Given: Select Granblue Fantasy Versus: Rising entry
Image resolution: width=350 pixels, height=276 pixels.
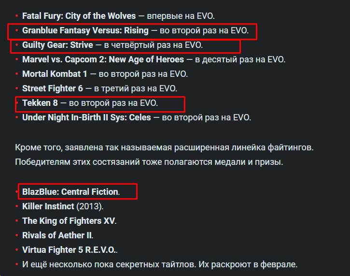Looking at the screenshot, I should [x=85, y=30].
